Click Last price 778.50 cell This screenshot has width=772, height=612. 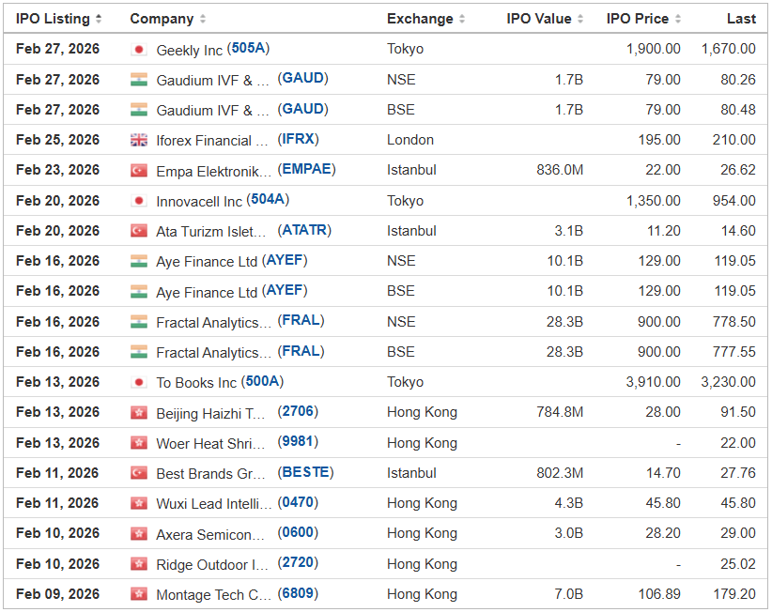pyautogui.click(x=734, y=322)
